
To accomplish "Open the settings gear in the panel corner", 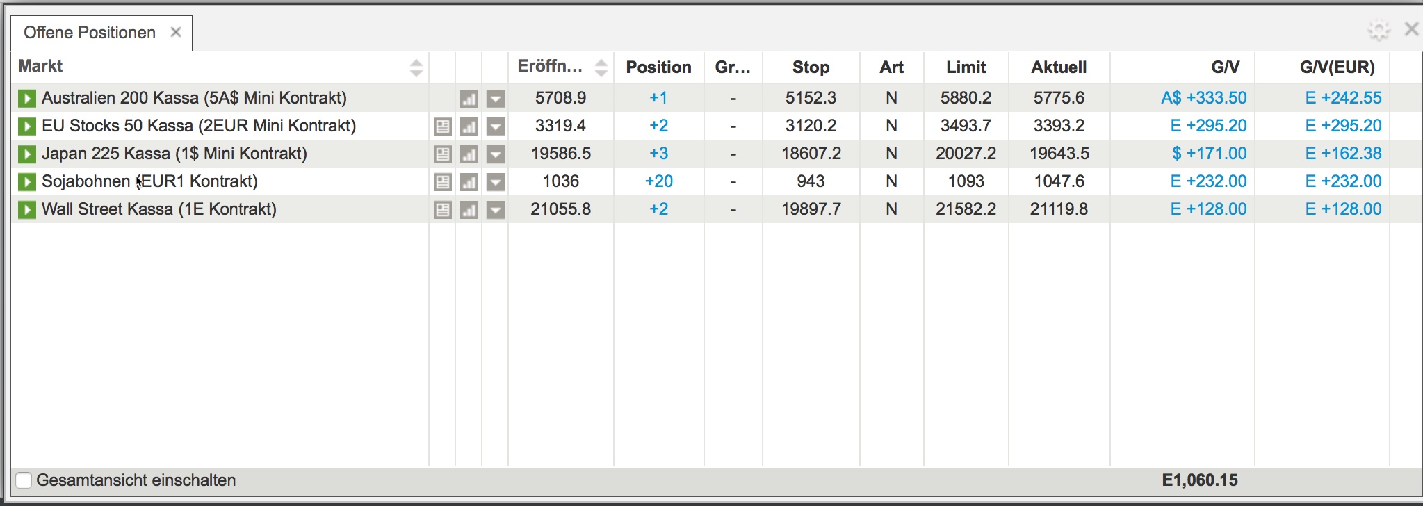I will click(x=1378, y=30).
